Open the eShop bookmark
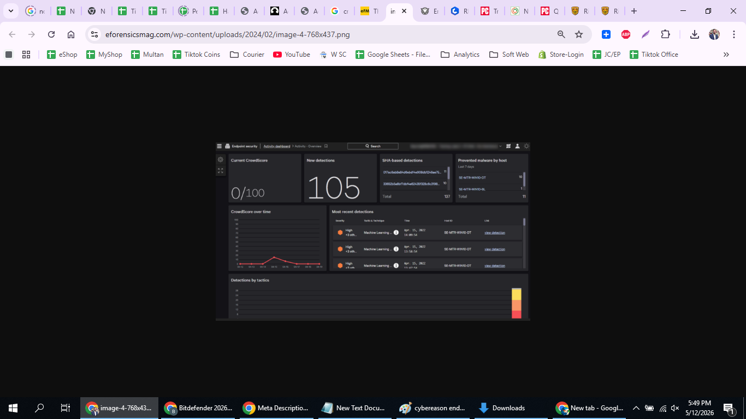 [x=62, y=55]
